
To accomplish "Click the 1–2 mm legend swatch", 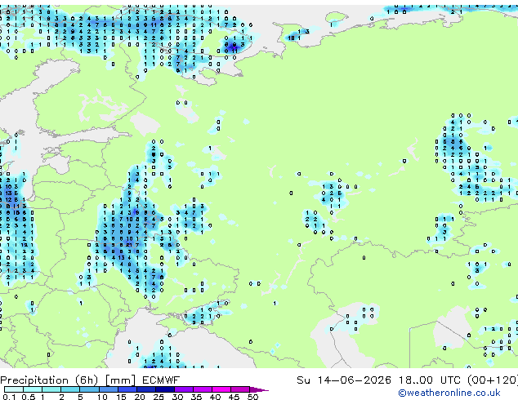I will tap(51, 389).
